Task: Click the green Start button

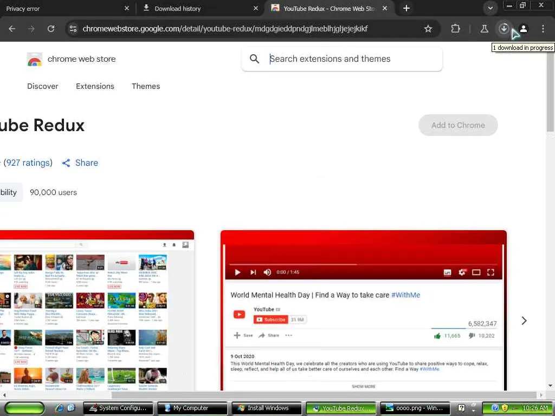Action: [25, 408]
